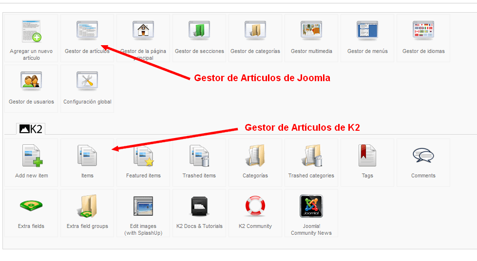Open Gestor de idiomas flags icon
Image resolution: width=477 pixels, height=261 pixels.
[x=423, y=30]
